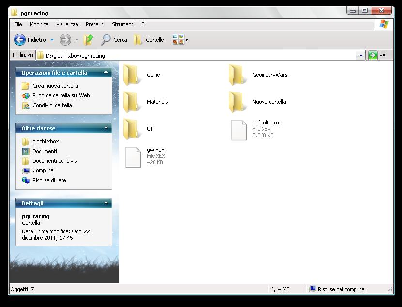Image resolution: width=402 pixels, height=307 pixels.
Task: Click the Condividi cartella icon
Action: (x=26, y=106)
